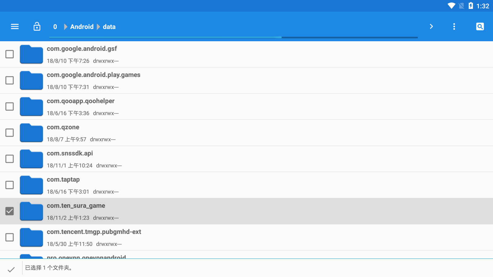Click date '18/8/7 上午9:57' text

(67, 139)
